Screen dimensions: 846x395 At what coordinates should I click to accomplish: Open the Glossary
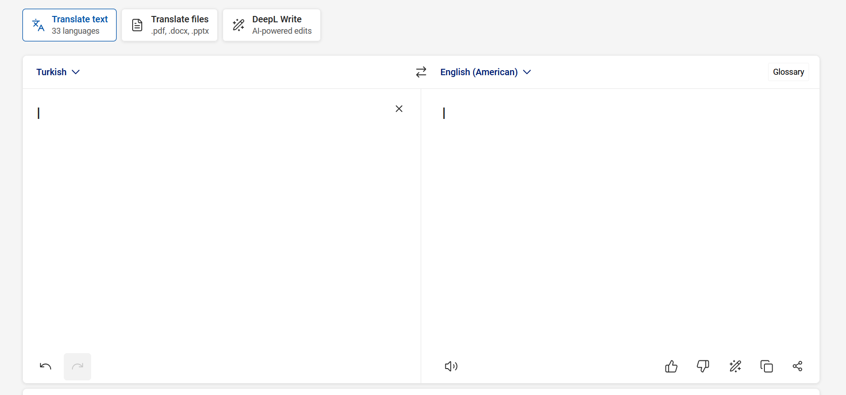[788, 72]
